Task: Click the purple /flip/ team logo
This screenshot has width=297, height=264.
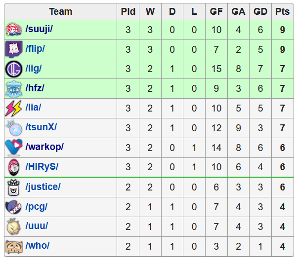Action: [13, 49]
